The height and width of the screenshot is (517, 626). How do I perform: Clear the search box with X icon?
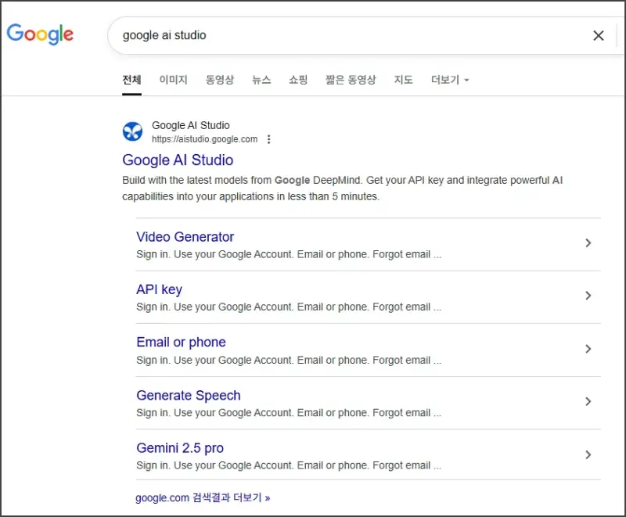[598, 35]
